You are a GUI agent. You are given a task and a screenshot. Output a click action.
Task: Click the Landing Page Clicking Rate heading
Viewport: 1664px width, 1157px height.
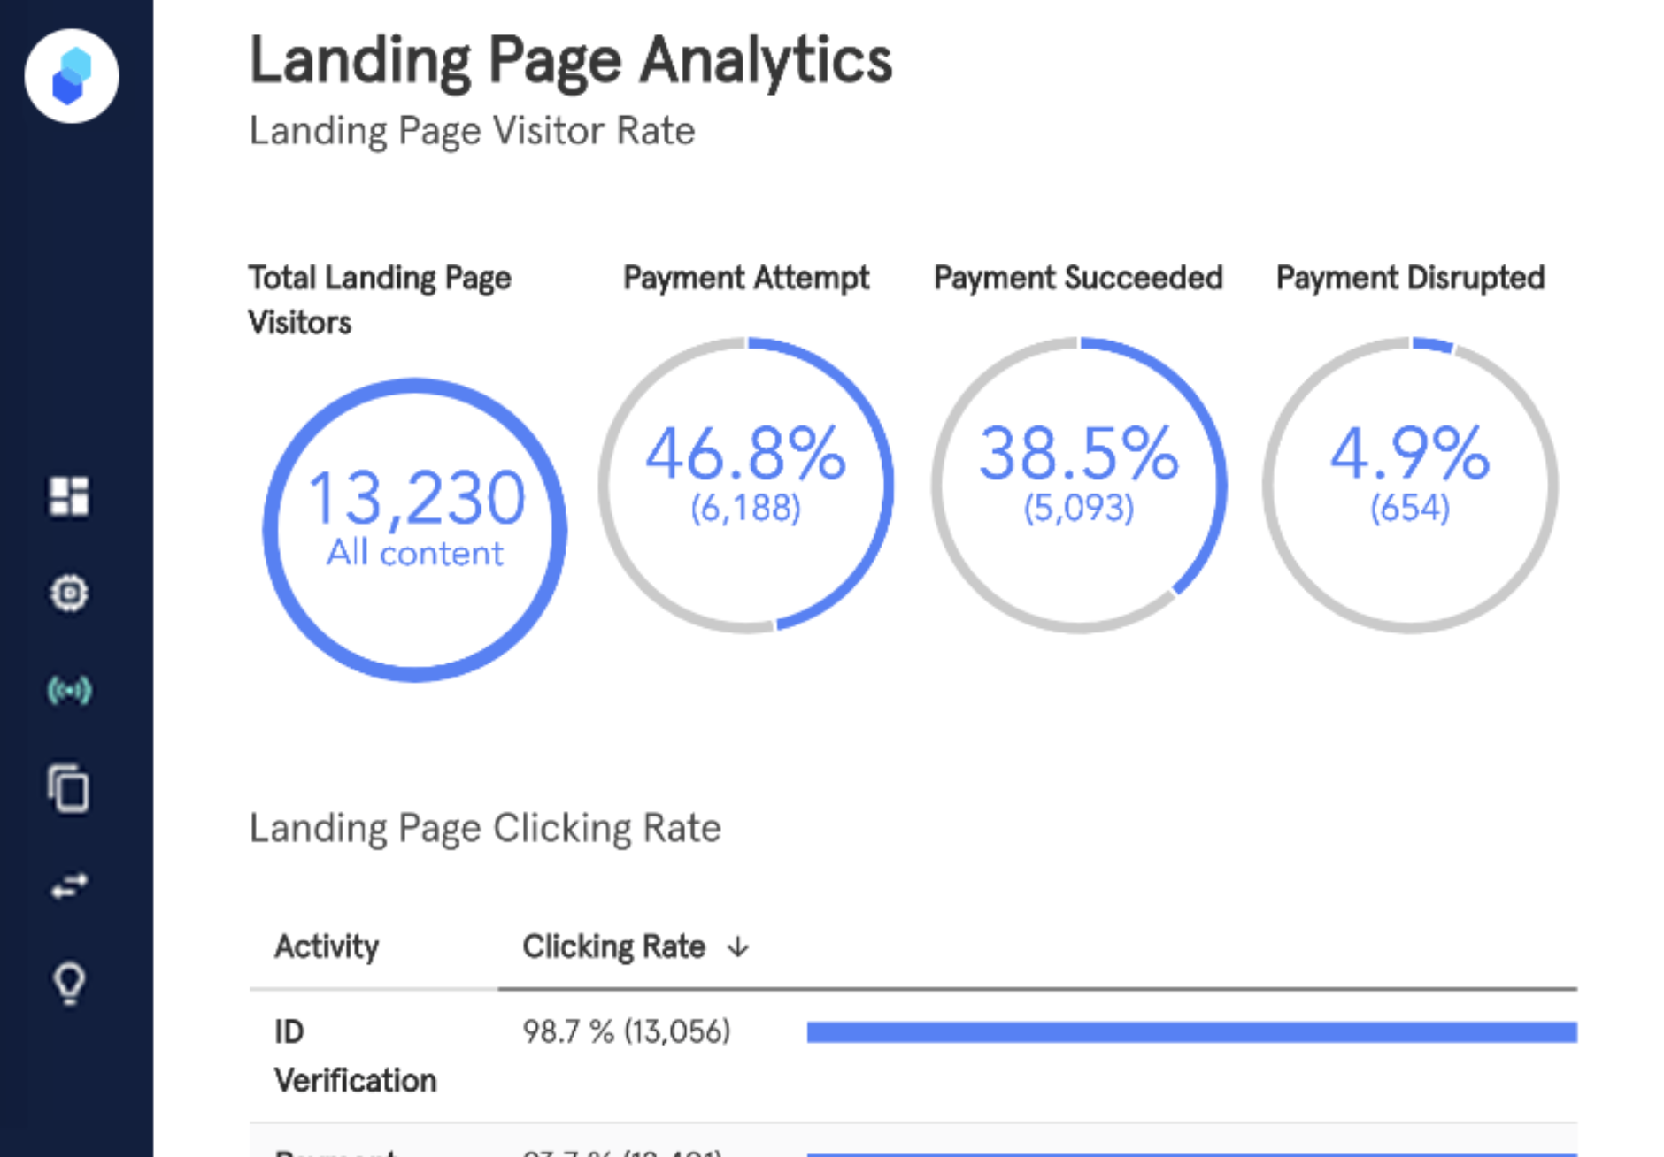485,829
